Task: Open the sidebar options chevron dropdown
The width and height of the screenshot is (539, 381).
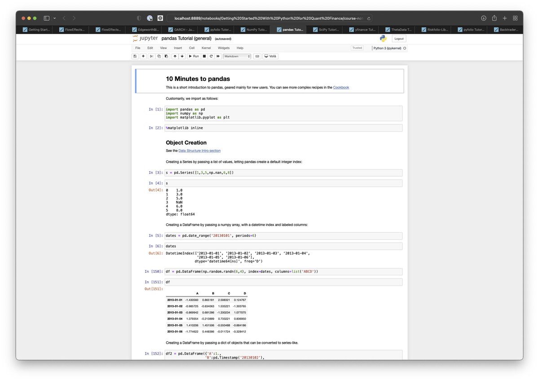Action: point(54,18)
